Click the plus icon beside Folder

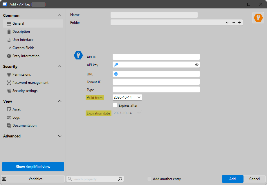(239, 22)
